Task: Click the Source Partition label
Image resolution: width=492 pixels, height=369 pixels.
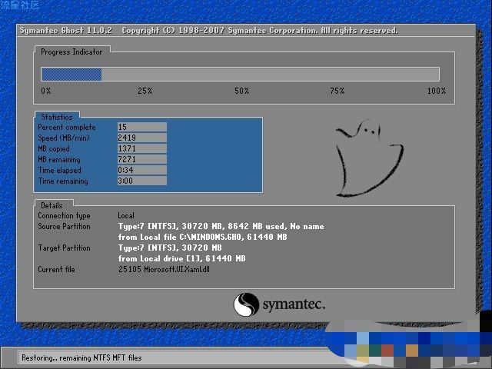Action: click(64, 226)
